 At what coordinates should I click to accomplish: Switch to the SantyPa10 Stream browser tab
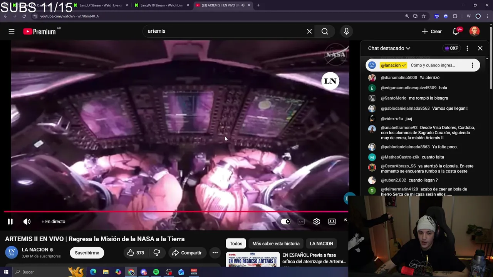pos(161,5)
